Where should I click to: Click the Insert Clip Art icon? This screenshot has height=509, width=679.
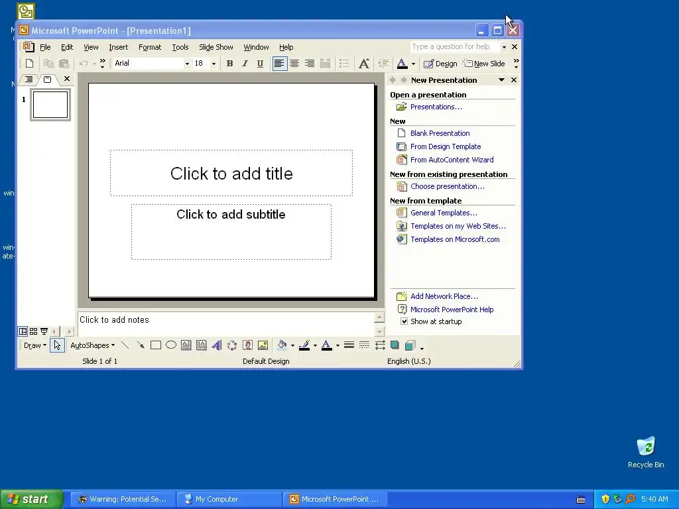coord(247,345)
